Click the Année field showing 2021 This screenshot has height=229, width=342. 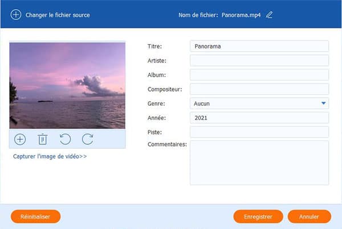tap(259, 118)
